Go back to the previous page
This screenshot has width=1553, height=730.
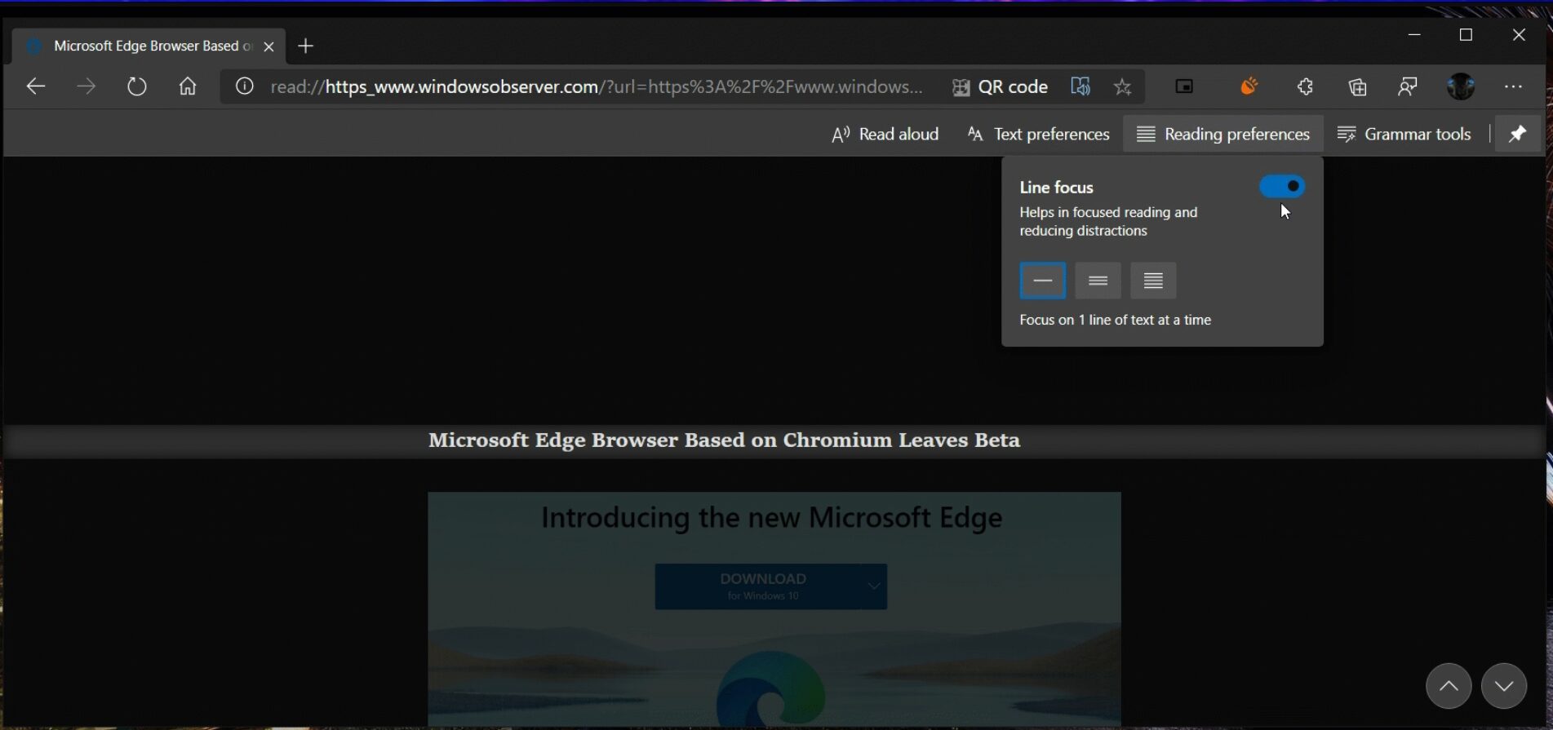[x=35, y=86]
